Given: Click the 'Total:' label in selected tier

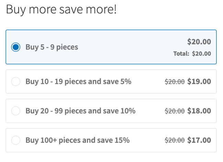Looking at the screenshot, I should (181, 54).
